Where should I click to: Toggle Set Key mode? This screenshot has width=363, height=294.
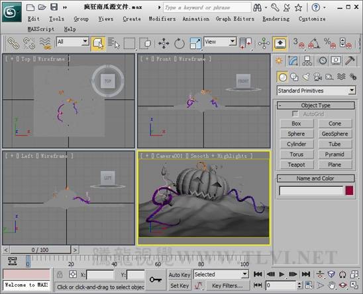pos(180,285)
